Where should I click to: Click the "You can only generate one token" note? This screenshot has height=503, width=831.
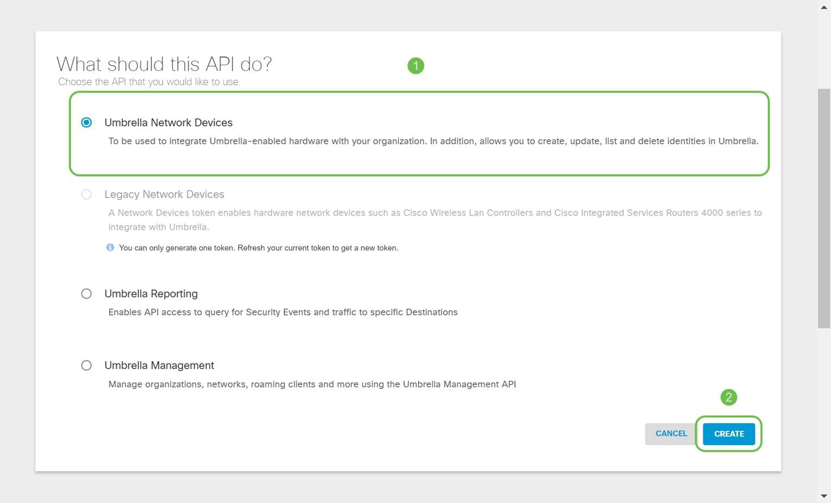[258, 248]
